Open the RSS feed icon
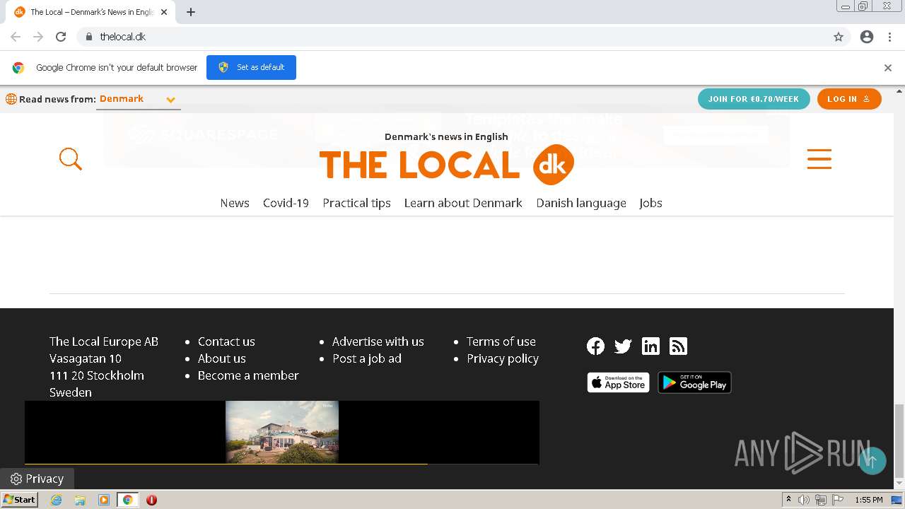Viewport: 905px width, 509px height. coord(678,346)
